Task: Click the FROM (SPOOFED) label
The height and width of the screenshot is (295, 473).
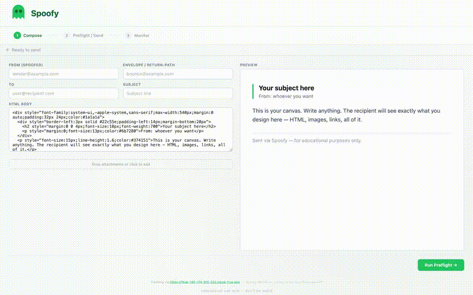Action: [x=25, y=65]
